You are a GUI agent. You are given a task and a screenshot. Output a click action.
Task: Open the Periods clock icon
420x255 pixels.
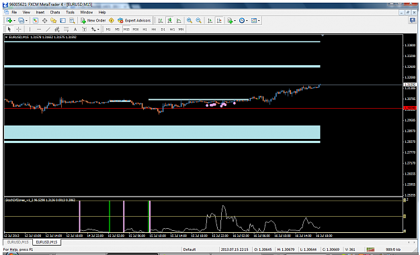point(242,21)
